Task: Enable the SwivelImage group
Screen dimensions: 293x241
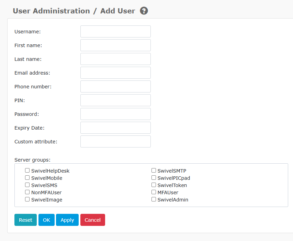Action: coord(27,199)
